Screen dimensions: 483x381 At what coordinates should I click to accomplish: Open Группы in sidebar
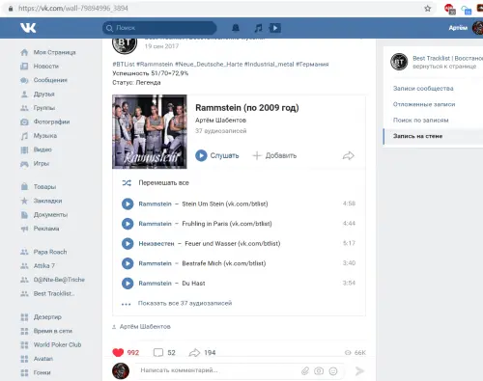tap(38, 108)
